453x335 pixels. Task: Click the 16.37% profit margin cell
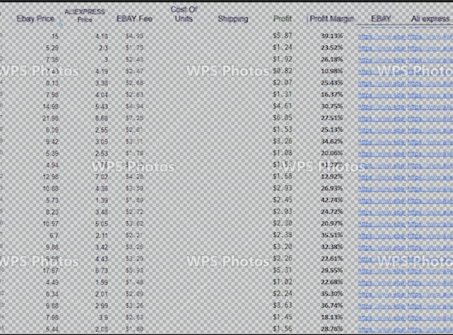332,95
